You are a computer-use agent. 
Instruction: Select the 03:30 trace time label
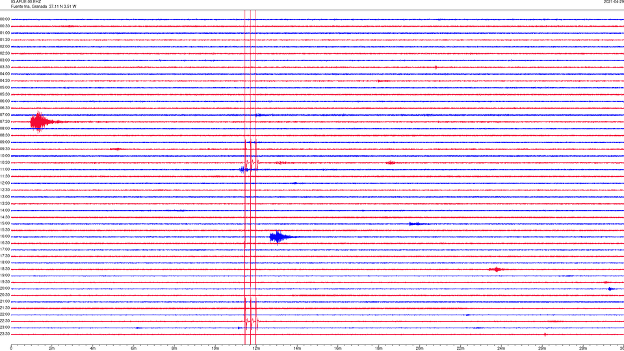coord(5,67)
